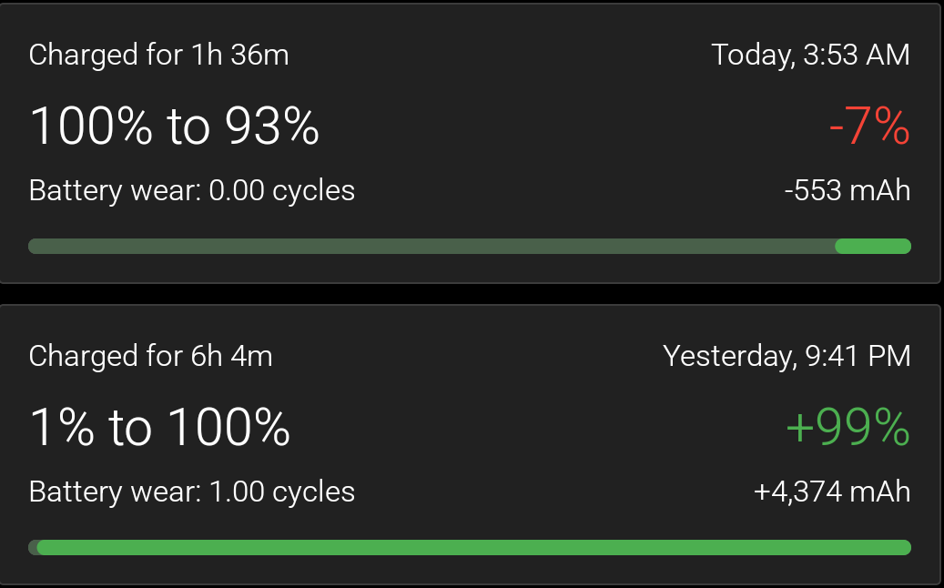Click dark left end of second progress bar
Screen dimensions: 944x588
pyautogui.click(x=33, y=547)
